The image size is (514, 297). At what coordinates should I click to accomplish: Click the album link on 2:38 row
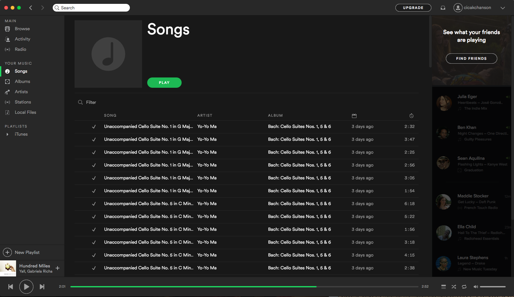point(300,268)
